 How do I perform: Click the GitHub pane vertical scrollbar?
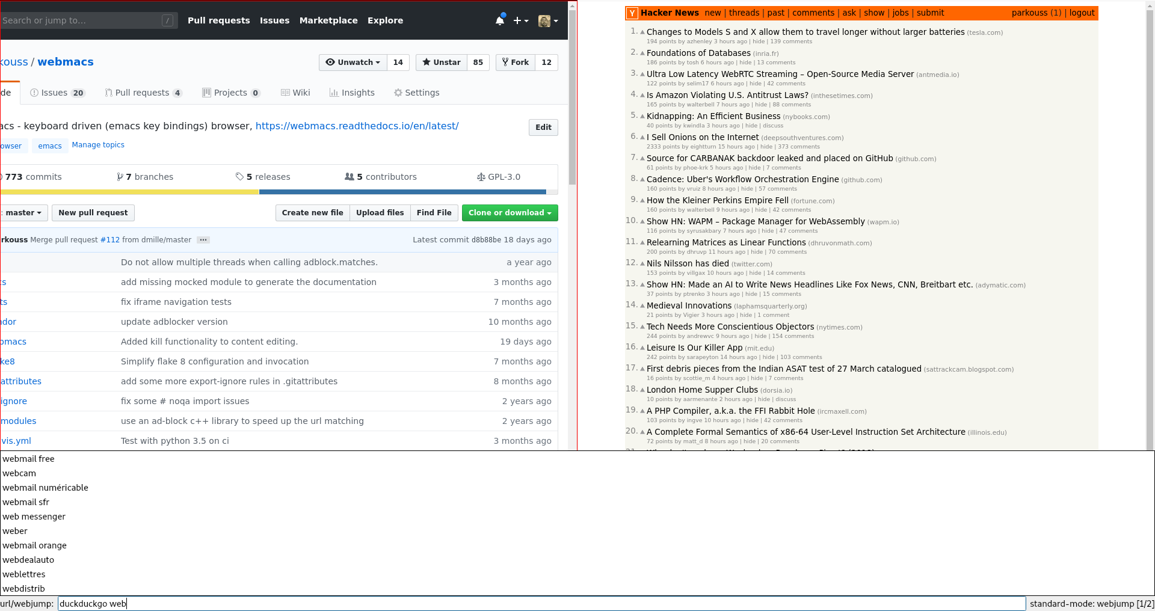(x=572, y=96)
